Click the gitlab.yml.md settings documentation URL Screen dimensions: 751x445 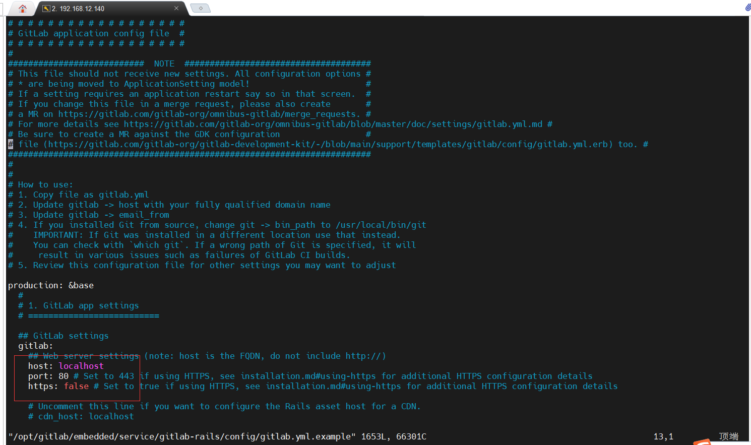[x=333, y=124]
